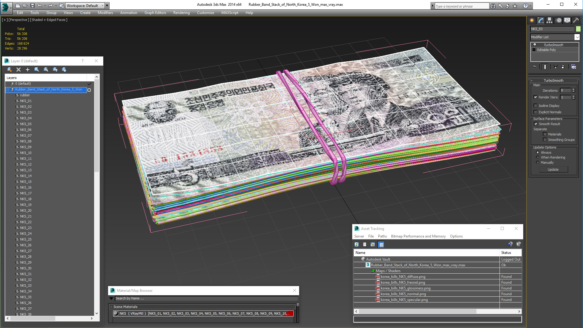Toggle Smooth Result checkbox
The width and height of the screenshot is (583, 328).
[x=536, y=124]
